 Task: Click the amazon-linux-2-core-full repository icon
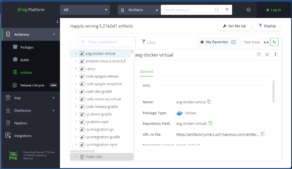82,61
